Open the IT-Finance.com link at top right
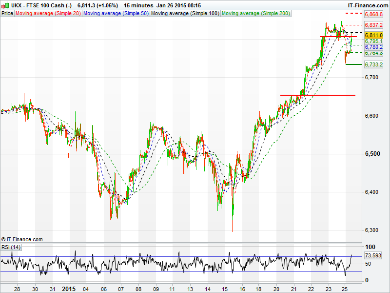Screen dimensions: 390x293 coord(368,5)
